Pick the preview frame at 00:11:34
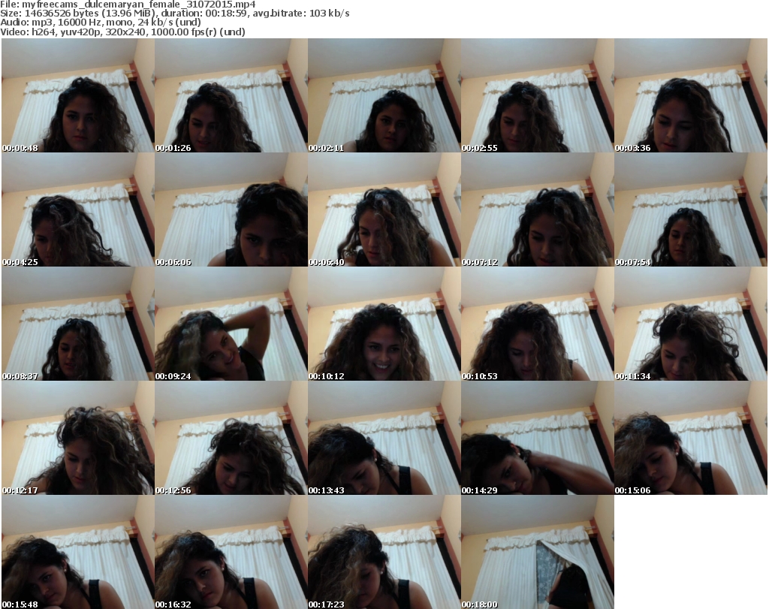The image size is (769, 609). (691, 324)
